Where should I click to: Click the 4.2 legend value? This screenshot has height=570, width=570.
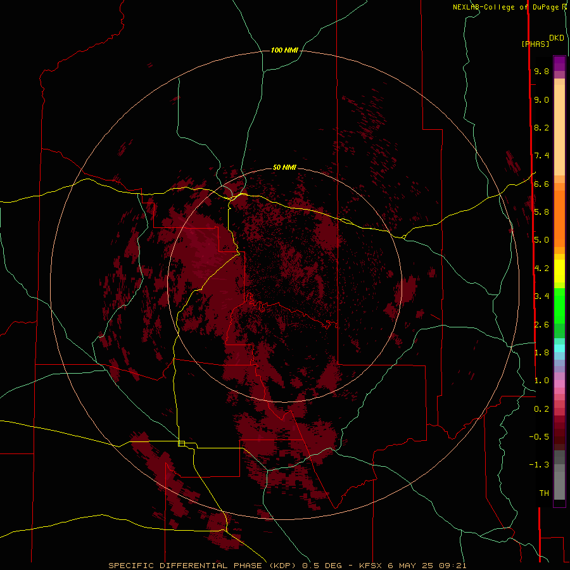click(x=541, y=269)
